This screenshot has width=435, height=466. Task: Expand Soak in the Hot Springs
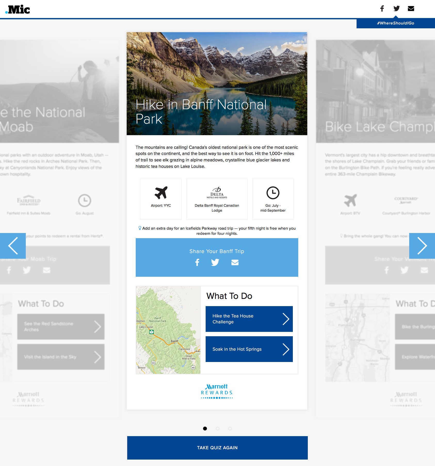pos(249,349)
